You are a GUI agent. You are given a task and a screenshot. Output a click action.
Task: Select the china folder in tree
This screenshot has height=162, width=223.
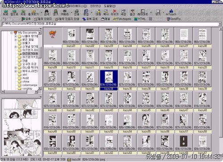click(26, 81)
